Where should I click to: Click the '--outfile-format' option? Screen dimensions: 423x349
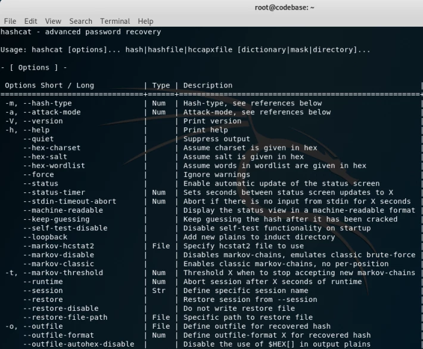point(58,335)
